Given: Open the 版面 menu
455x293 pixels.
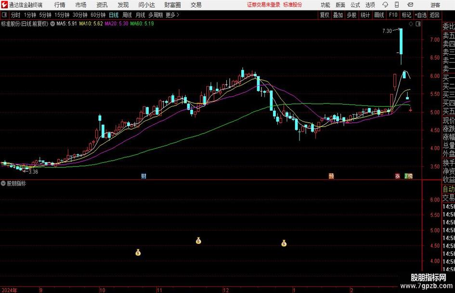Looking at the screenshot, I should [x=340, y=5].
